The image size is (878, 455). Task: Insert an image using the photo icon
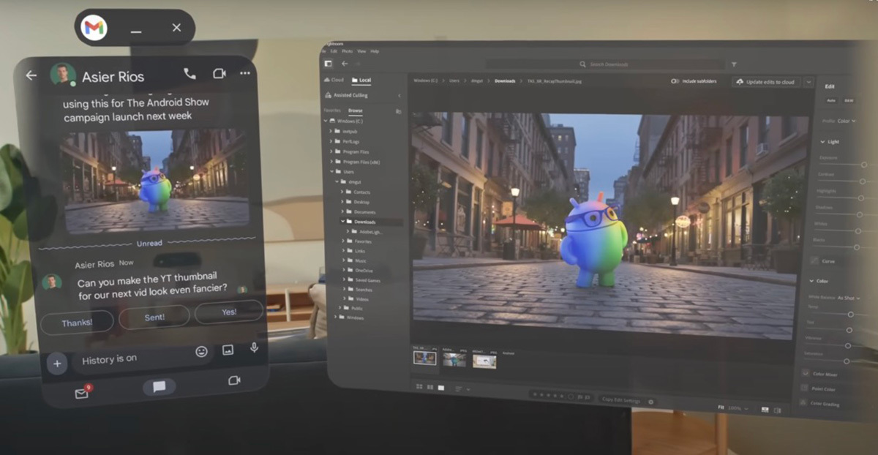pyautogui.click(x=228, y=350)
